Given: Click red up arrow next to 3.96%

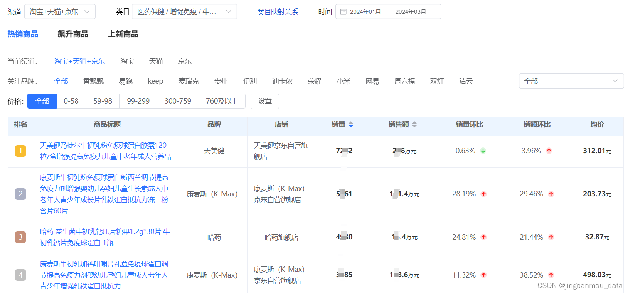Looking at the screenshot, I should (549, 151).
